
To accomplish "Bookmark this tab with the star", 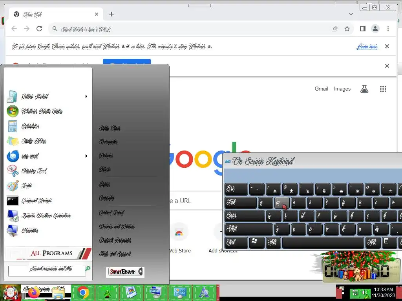I will [347, 29].
